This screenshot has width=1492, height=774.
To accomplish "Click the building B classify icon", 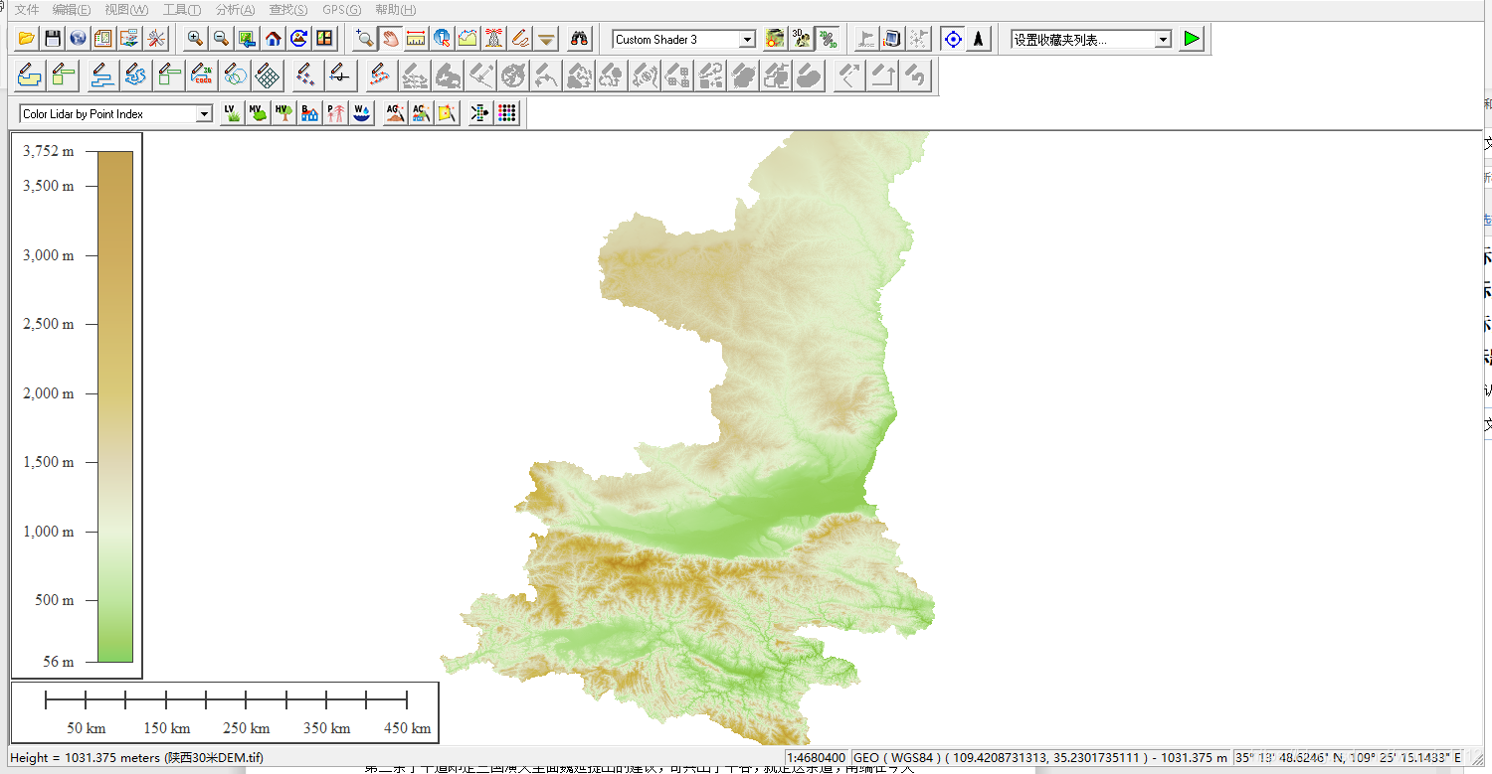I will (x=309, y=113).
